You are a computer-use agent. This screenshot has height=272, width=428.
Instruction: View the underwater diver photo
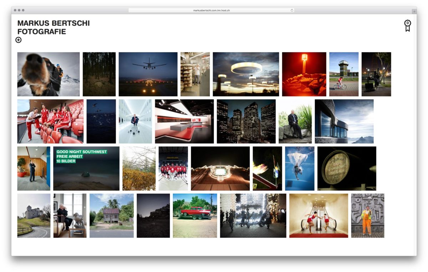click(300, 168)
